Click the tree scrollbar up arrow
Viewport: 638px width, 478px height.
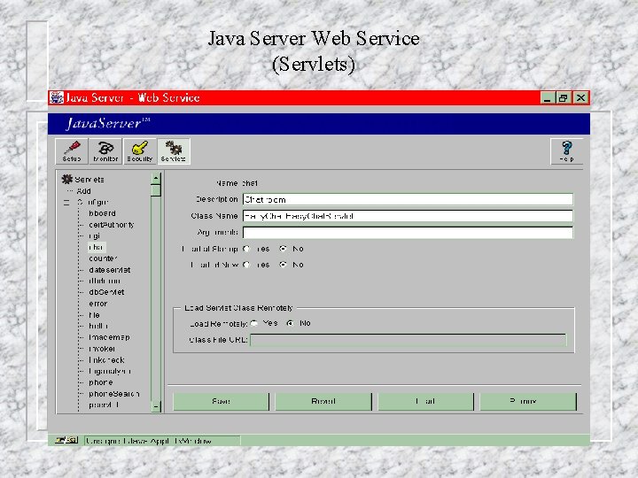156,179
